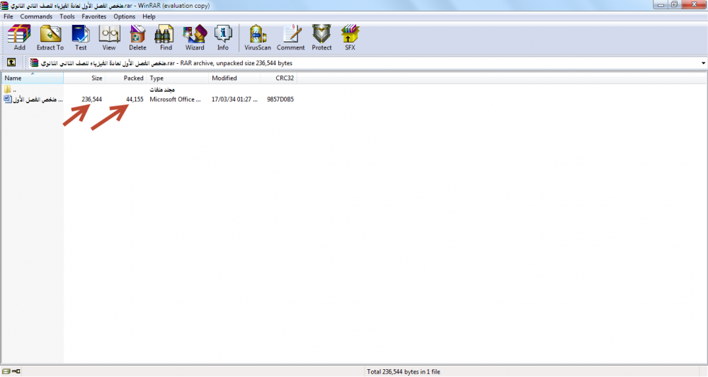Expand the address bar path dropdown
Image resolution: width=708 pixels, height=377 pixels.
pos(703,63)
